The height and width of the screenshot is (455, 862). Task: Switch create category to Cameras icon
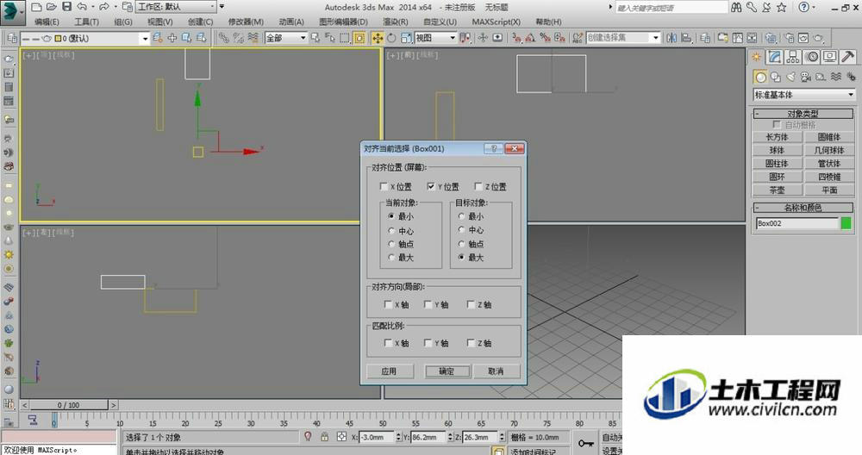pyautogui.click(x=806, y=77)
